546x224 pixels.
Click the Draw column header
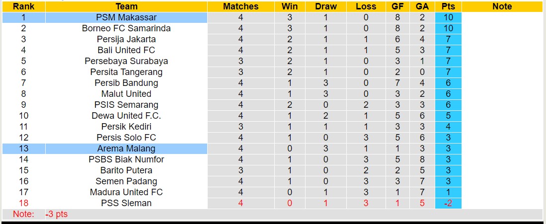point(326,6)
